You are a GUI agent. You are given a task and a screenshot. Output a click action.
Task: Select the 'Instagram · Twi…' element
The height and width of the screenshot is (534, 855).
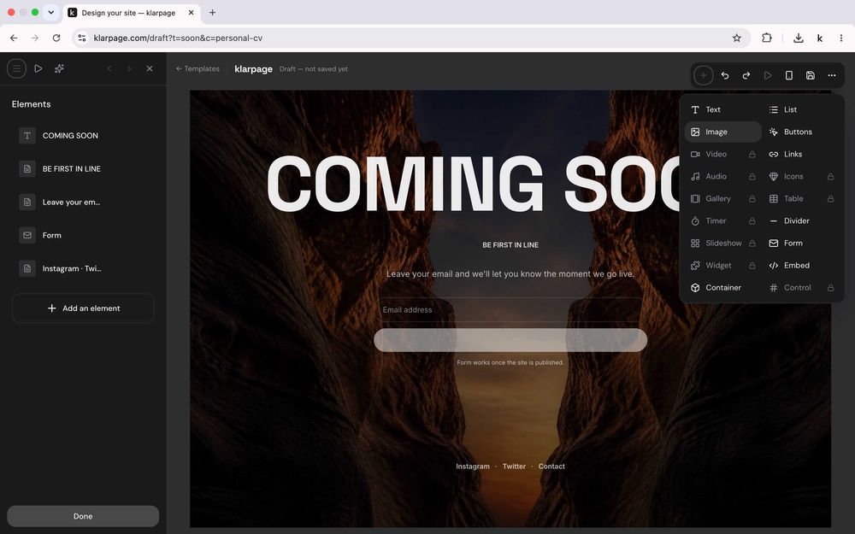(83, 268)
